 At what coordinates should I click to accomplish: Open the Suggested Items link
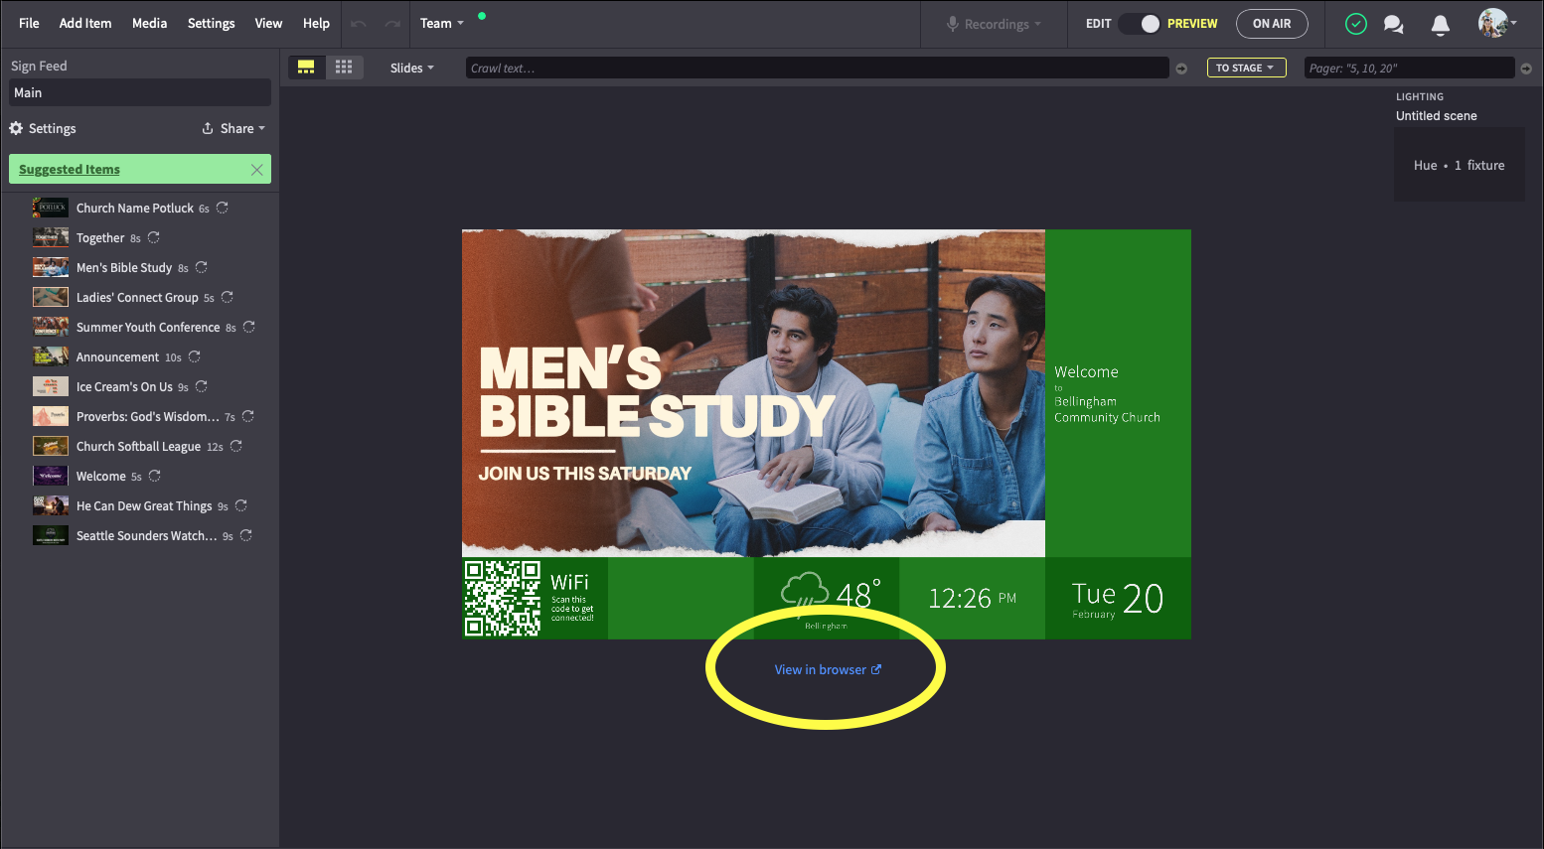70,170
